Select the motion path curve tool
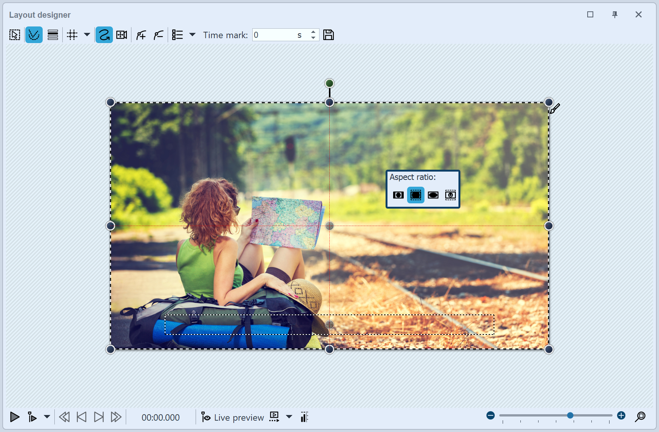Viewport: 659px width, 432px height. (104, 35)
